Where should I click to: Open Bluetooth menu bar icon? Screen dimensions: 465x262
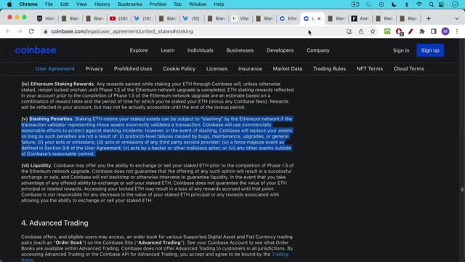click(407, 4)
